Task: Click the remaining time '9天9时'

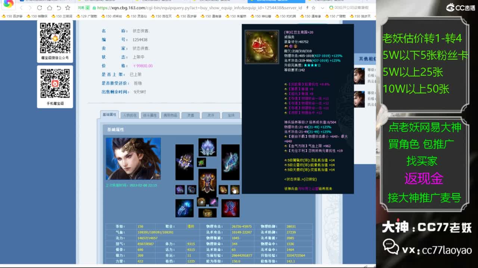Action: pos(140,92)
